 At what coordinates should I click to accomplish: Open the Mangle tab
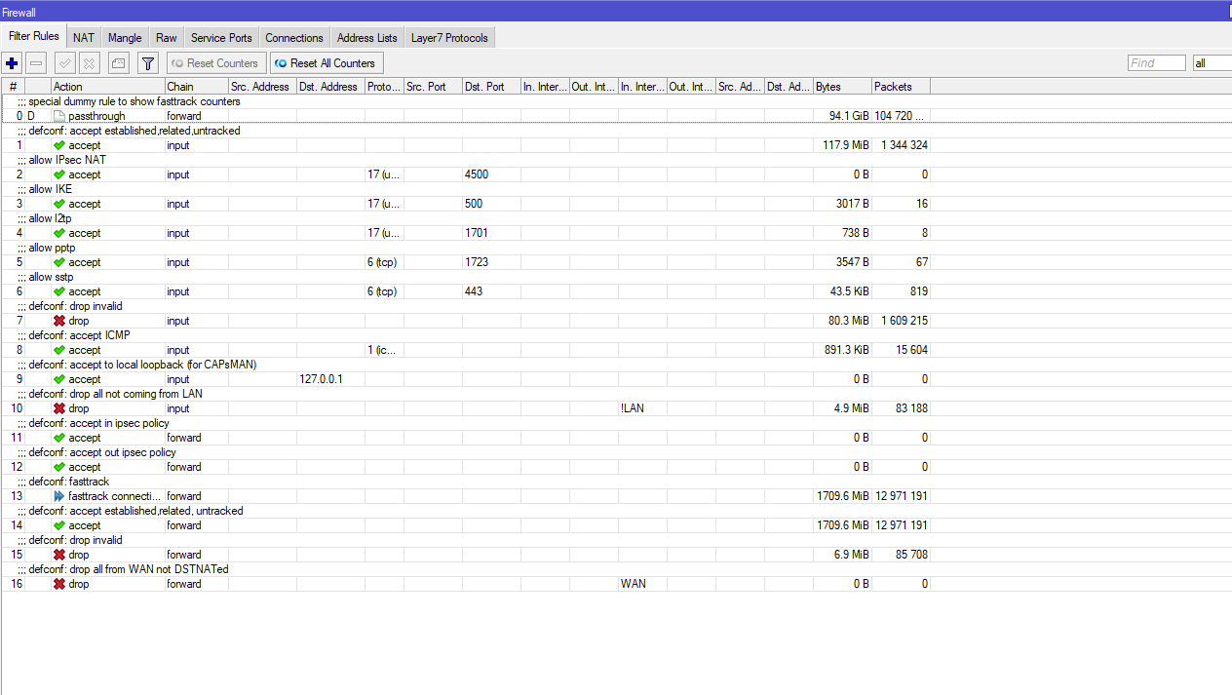[x=124, y=37]
